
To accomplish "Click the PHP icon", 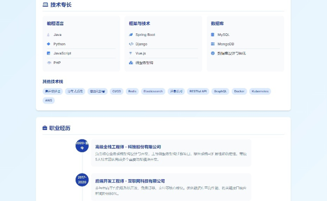I will pos(49,62).
